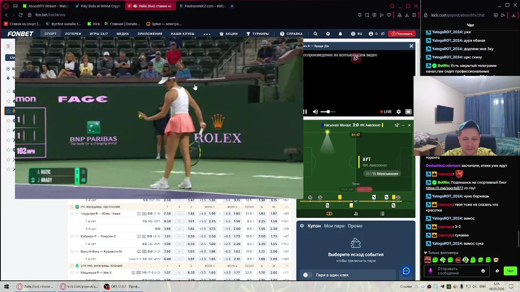The height and width of the screenshot is (292, 520).
Task: Expand all markets +49 for Чаудхари match
Action: click(x=286, y=214)
